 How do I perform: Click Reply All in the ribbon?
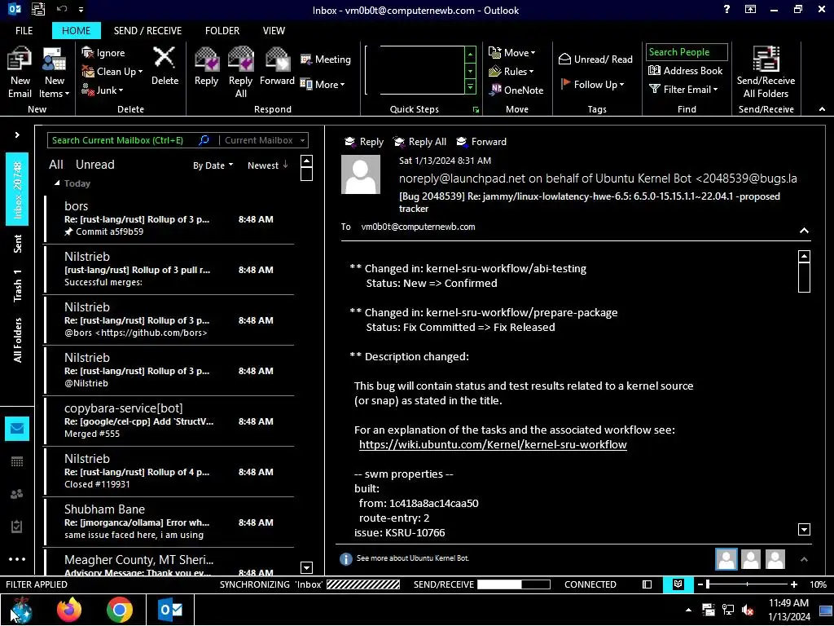coord(240,73)
